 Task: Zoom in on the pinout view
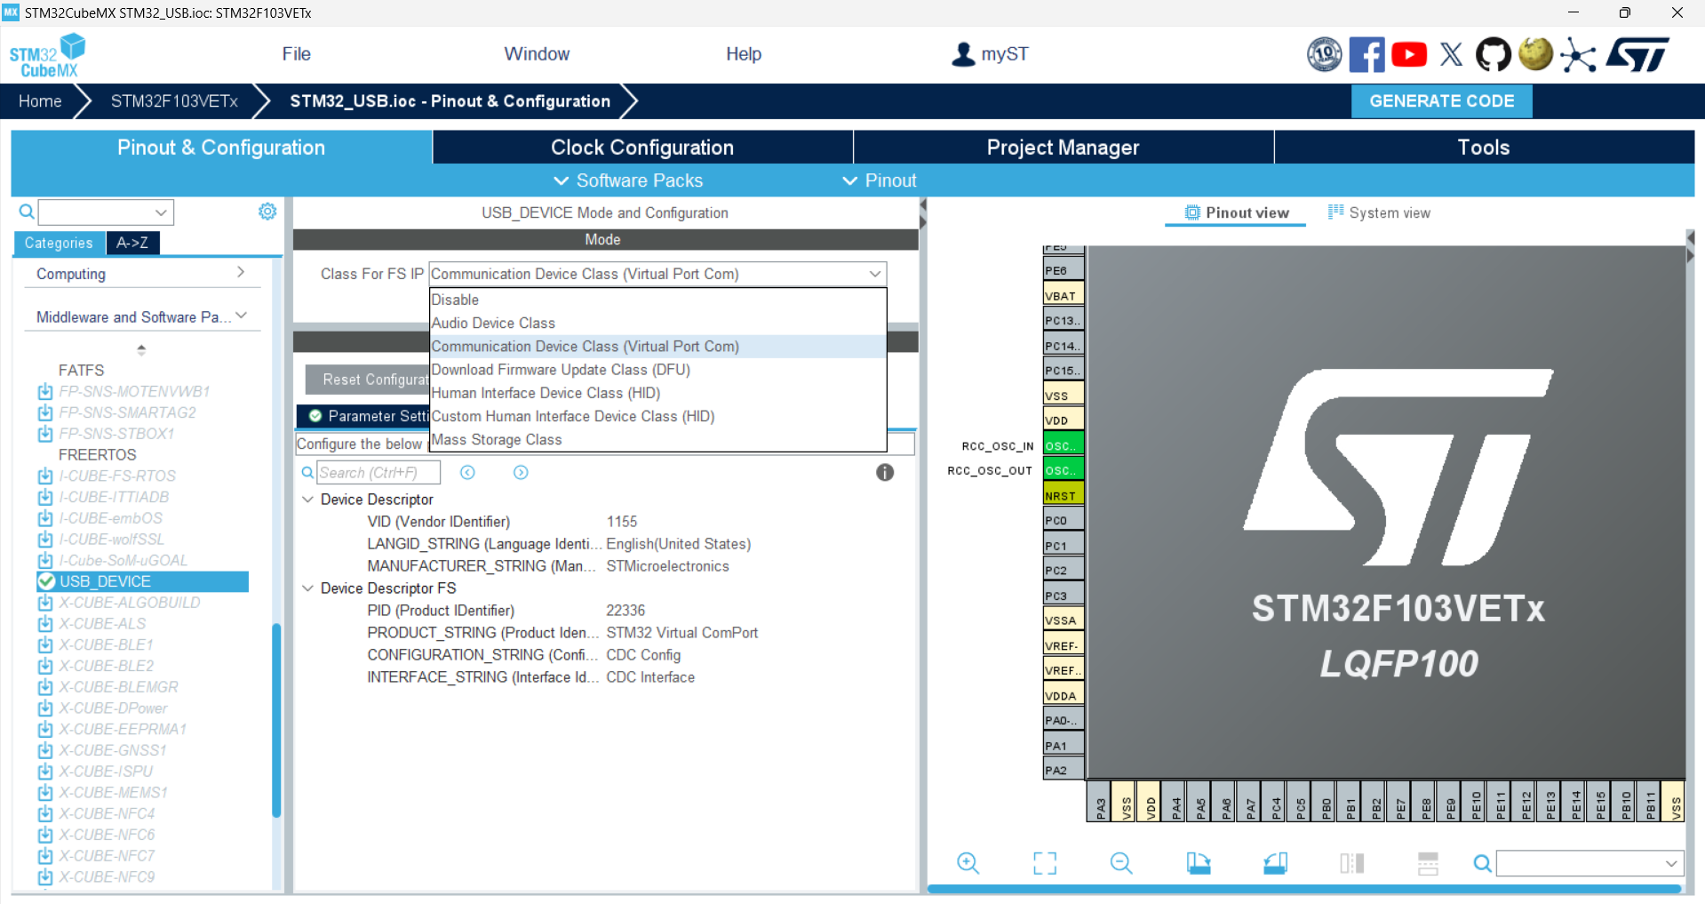(x=968, y=862)
